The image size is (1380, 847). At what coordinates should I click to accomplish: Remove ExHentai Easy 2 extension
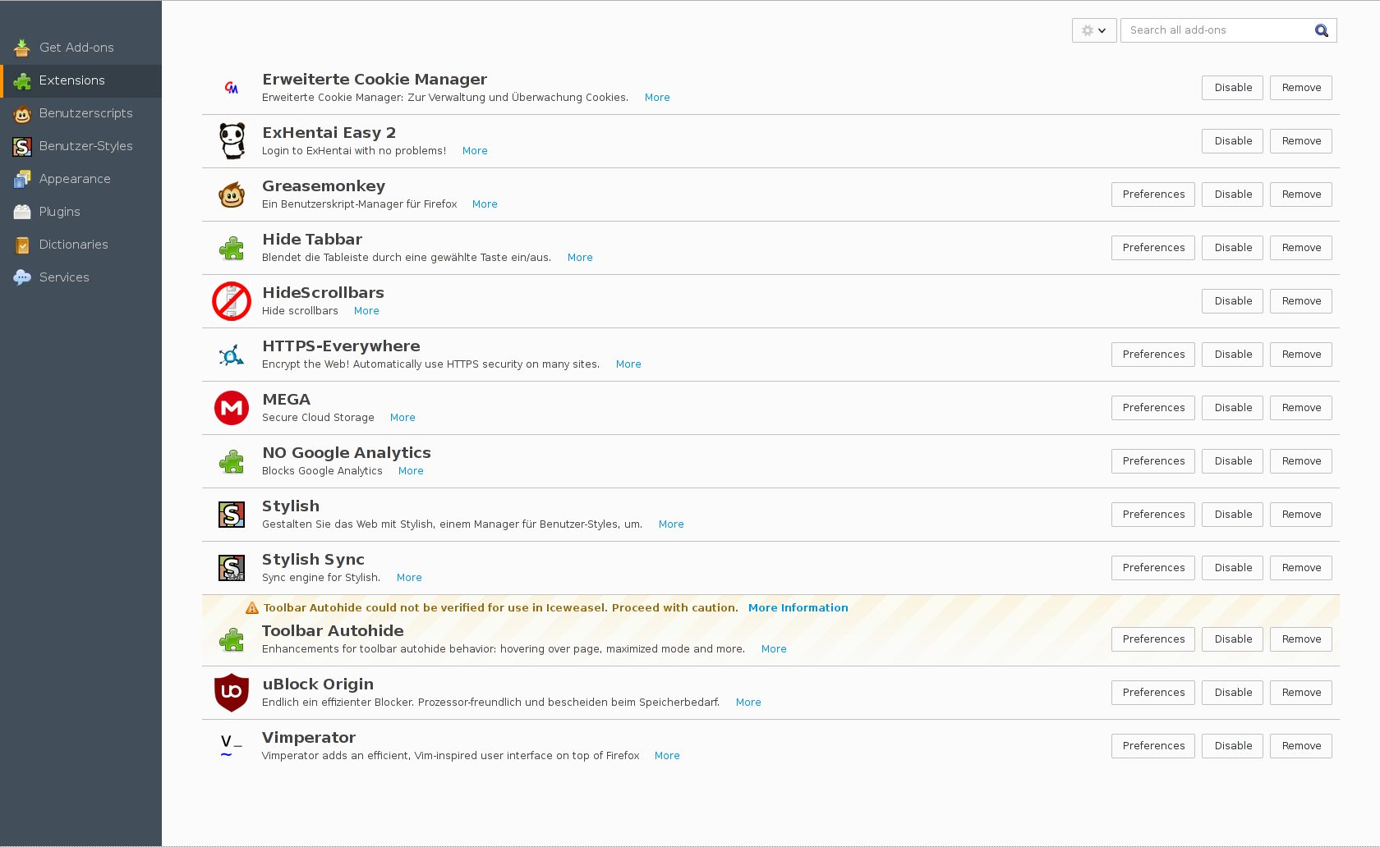tap(1301, 141)
